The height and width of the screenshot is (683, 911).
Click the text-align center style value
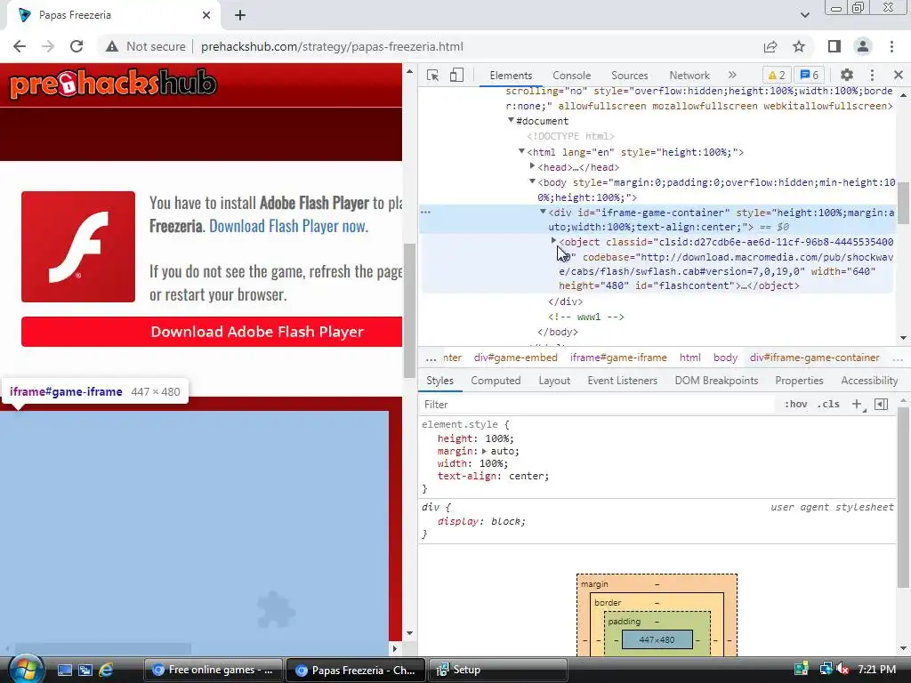coord(527,477)
